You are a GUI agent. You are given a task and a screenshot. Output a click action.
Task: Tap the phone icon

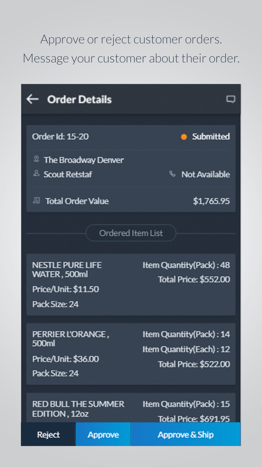[x=172, y=174]
